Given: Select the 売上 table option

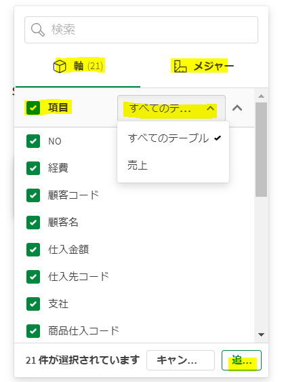Looking at the screenshot, I should pyautogui.click(x=173, y=165).
